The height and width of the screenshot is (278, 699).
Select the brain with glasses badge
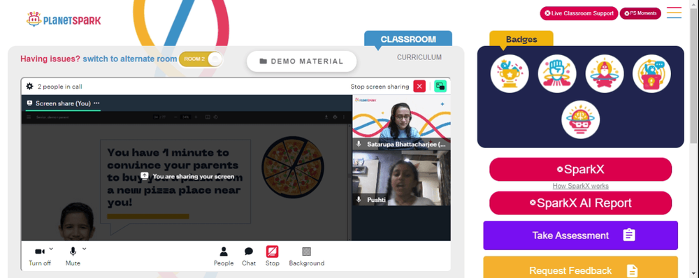(x=580, y=119)
